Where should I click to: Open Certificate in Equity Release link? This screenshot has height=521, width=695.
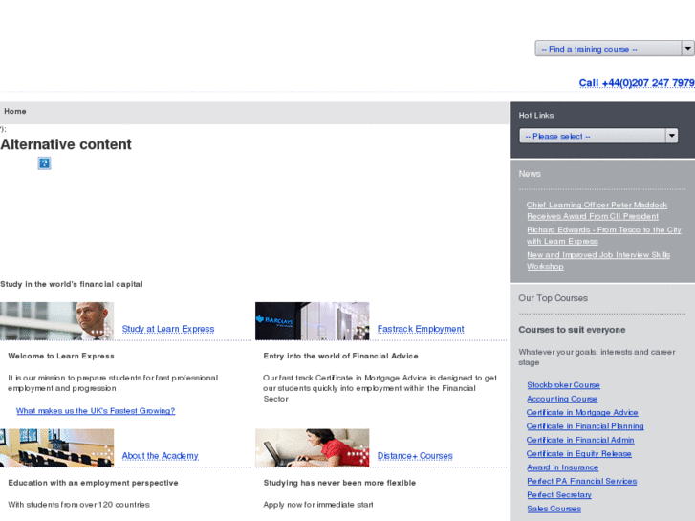pyautogui.click(x=579, y=453)
